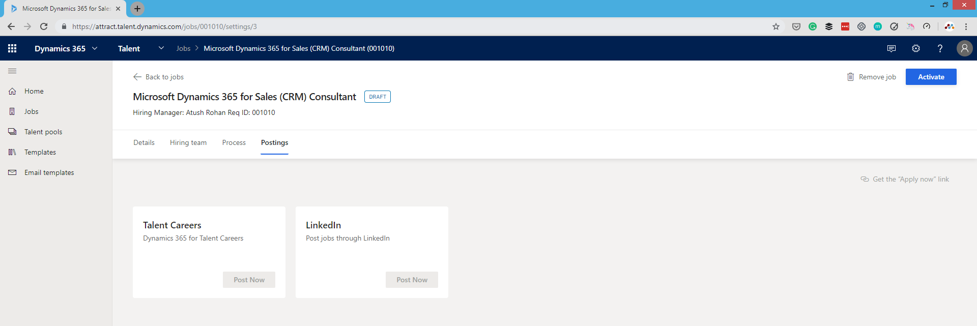Click the stacked layers extension icon
The width and height of the screenshot is (977, 326).
coord(829,26)
